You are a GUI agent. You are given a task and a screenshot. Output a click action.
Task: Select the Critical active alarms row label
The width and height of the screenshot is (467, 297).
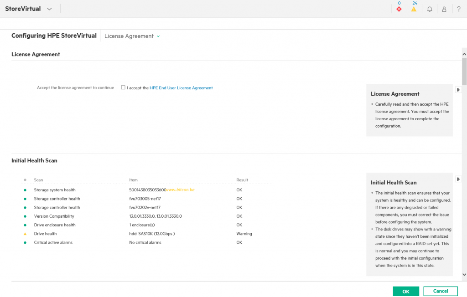(x=53, y=242)
